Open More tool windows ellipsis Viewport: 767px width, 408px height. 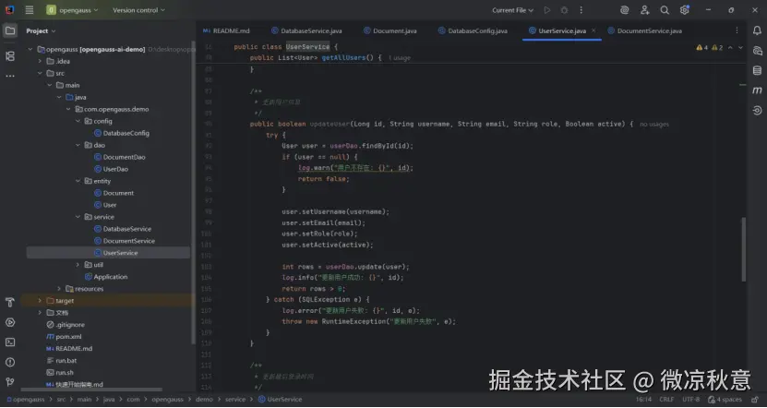click(10, 76)
